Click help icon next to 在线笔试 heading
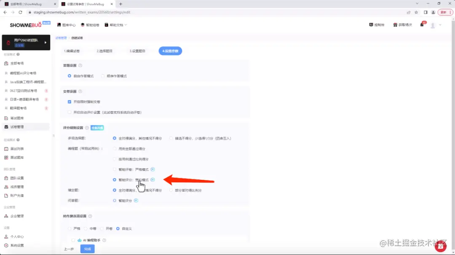Screen dimensions: 455x255 coord(18,55)
